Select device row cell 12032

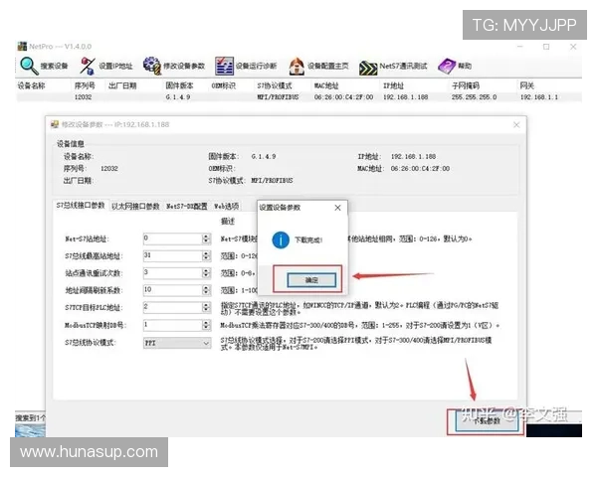point(83,97)
